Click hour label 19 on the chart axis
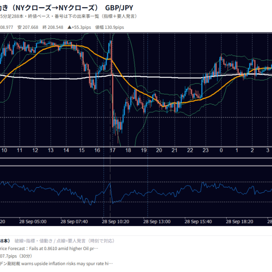272x272 pixels. (144, 150)
